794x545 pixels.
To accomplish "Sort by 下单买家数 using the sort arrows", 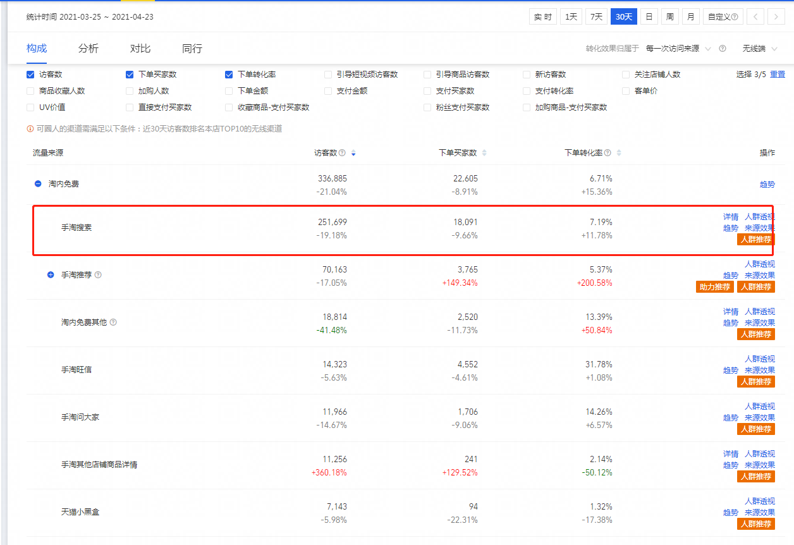I will click(x=484, y=153).
